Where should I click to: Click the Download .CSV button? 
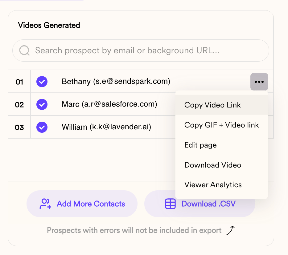[200, 204]
